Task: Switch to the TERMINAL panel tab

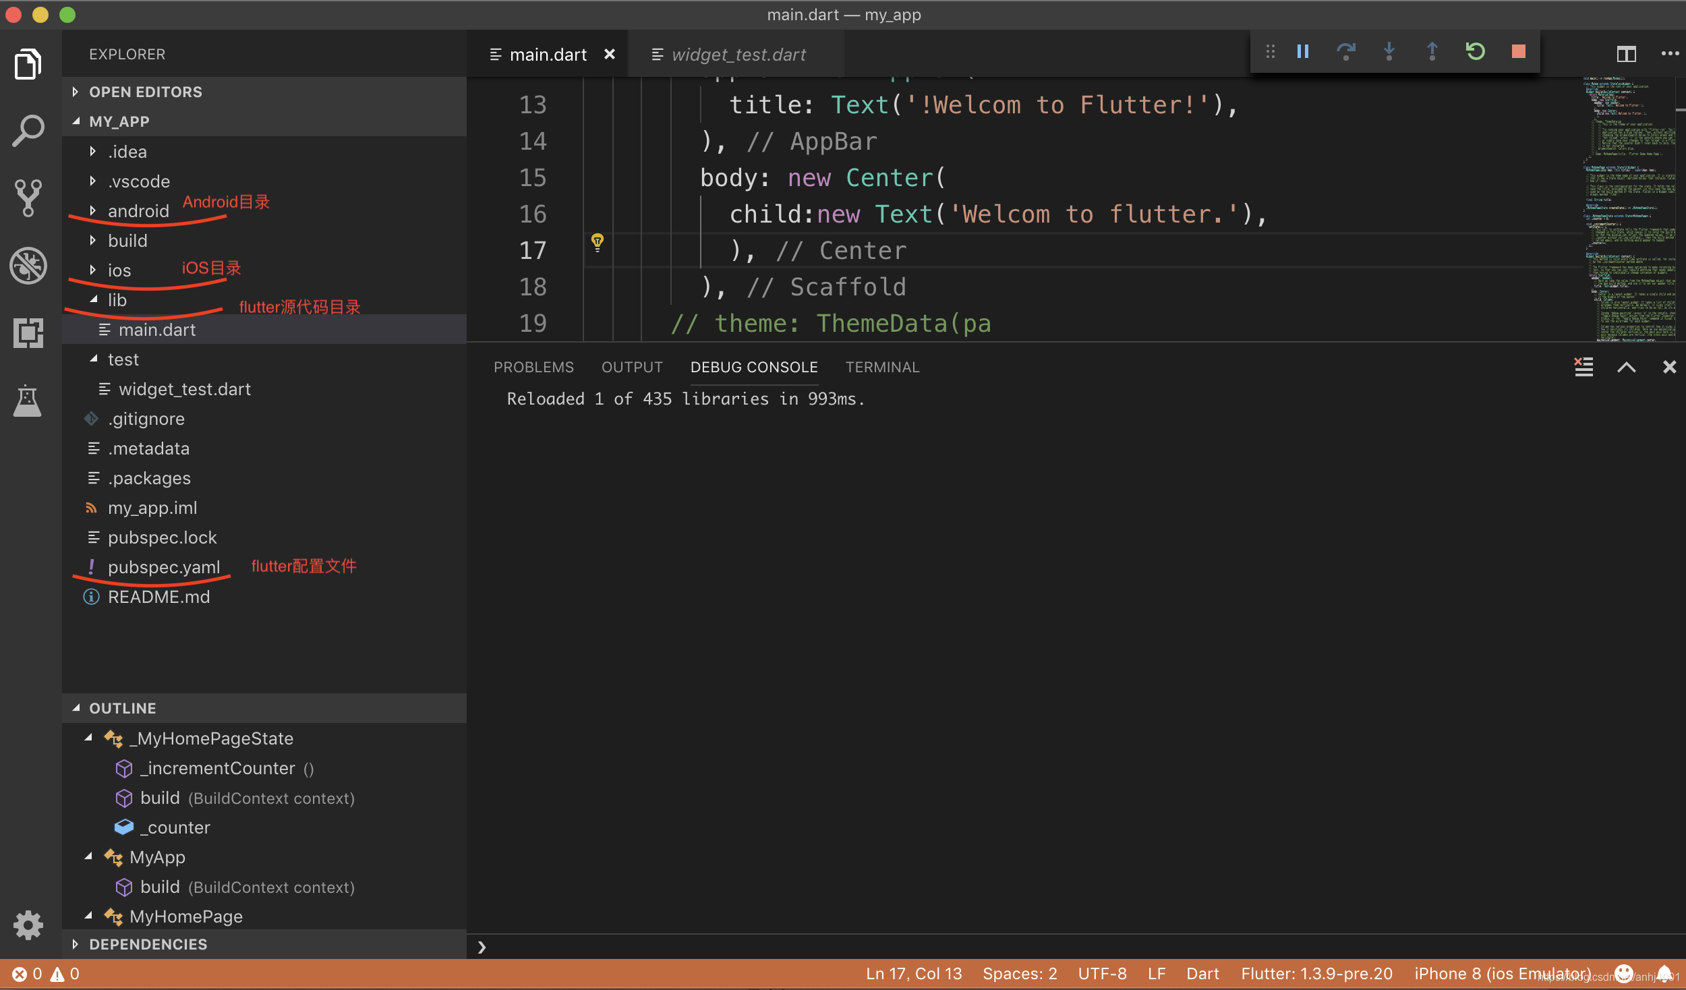Action: [882, 367]
